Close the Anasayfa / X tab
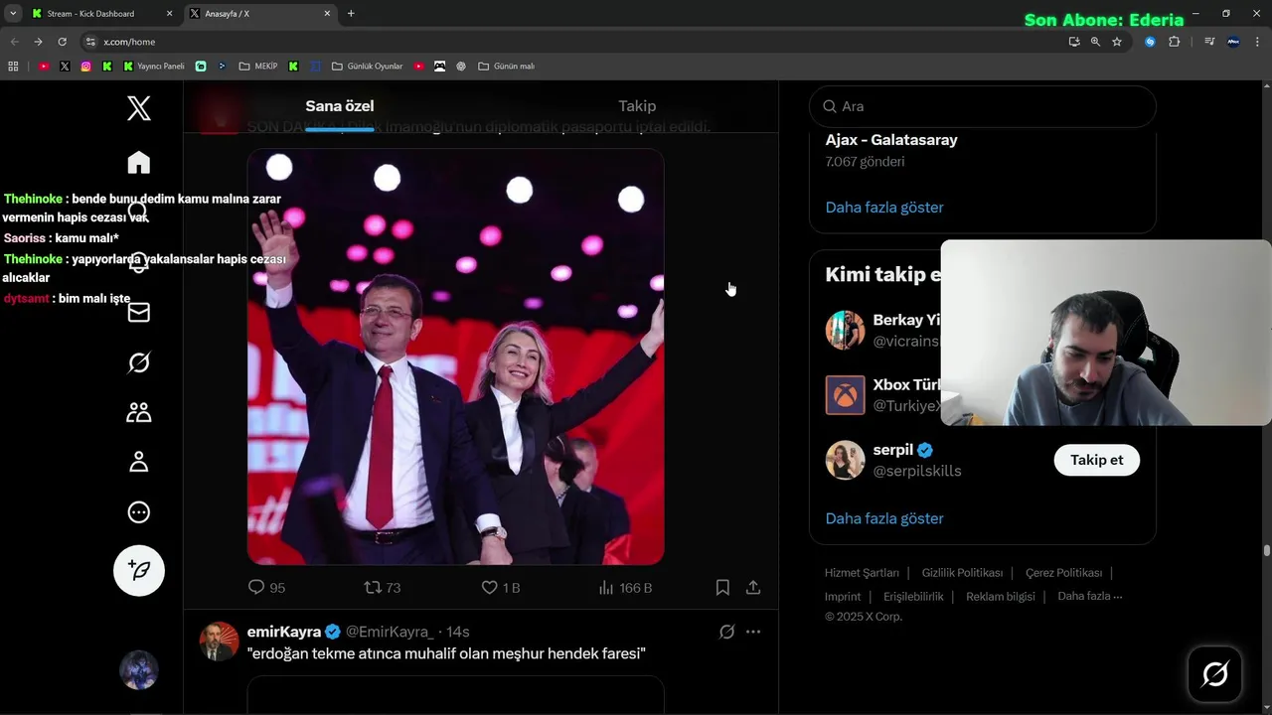Viewport: 1272px width, 715px height. [x=327, y=14]
